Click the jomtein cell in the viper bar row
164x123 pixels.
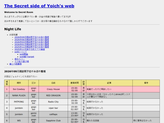click(x=19, y=108)
